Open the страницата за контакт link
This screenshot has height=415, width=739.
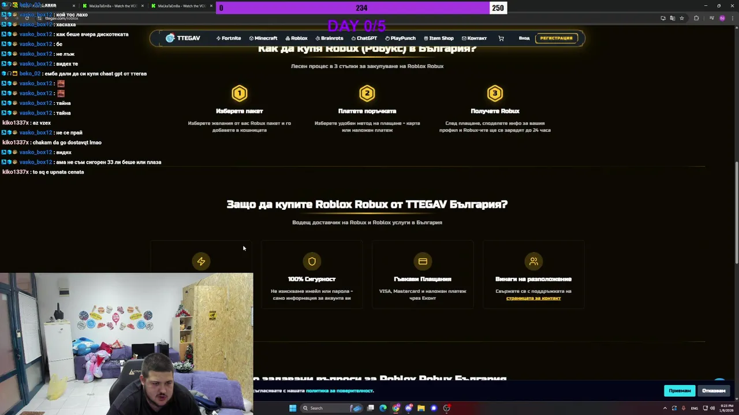tap(533, 298)
